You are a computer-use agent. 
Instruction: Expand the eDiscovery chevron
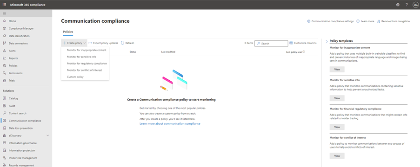tap(48, 135)
